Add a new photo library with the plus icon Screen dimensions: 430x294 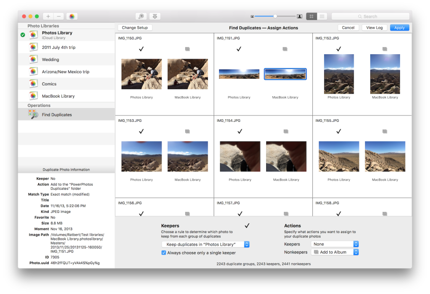click(x=48, y=16)
